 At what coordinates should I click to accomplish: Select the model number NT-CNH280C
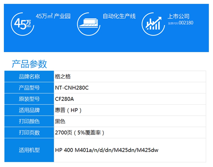(x=72, y=88)
